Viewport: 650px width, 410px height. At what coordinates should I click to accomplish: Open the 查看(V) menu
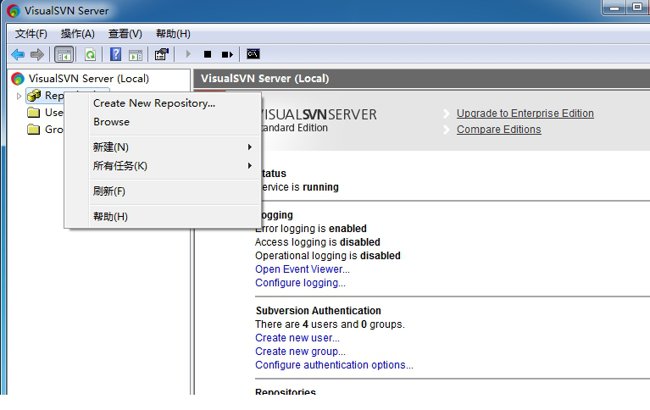tap(125, 34)
